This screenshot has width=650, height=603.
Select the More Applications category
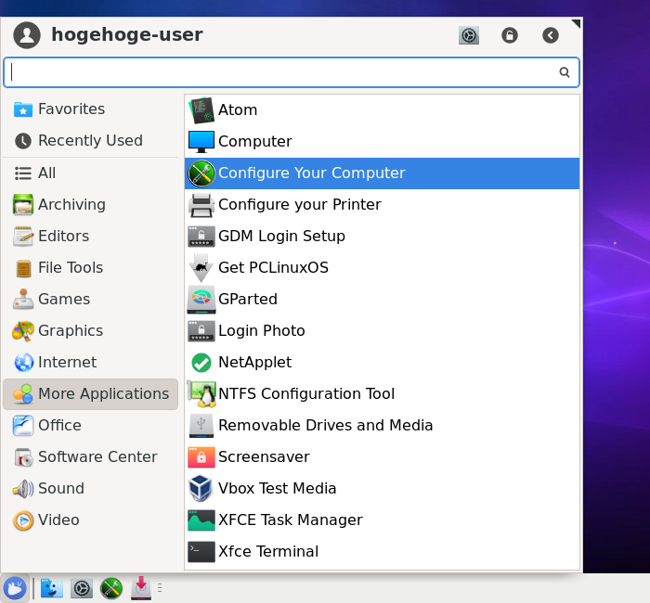(x=90, y=394)
